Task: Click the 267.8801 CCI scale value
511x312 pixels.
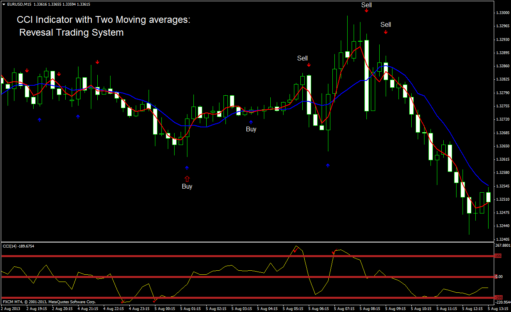Action: point(503,245)
